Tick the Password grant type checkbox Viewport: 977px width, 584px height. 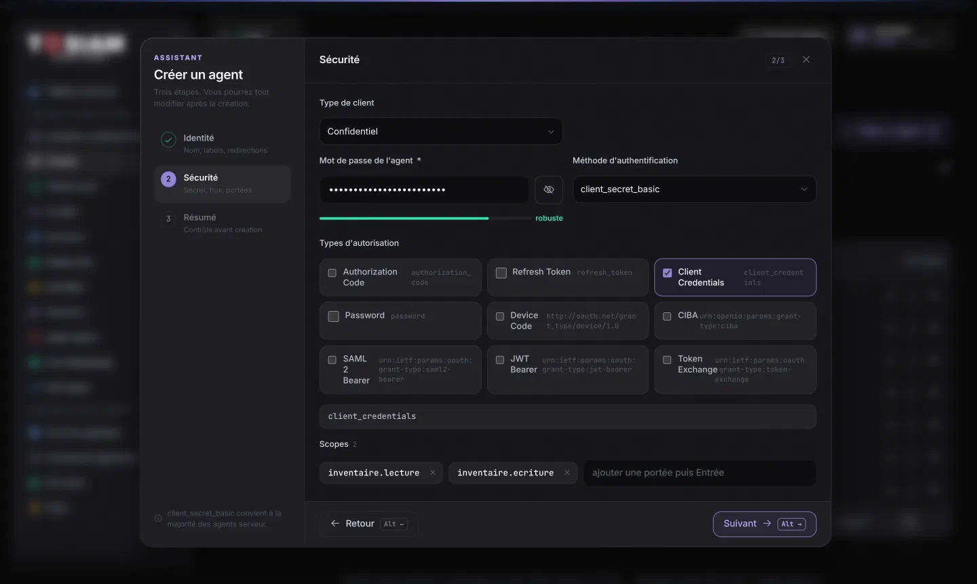(x=334, y=316)
